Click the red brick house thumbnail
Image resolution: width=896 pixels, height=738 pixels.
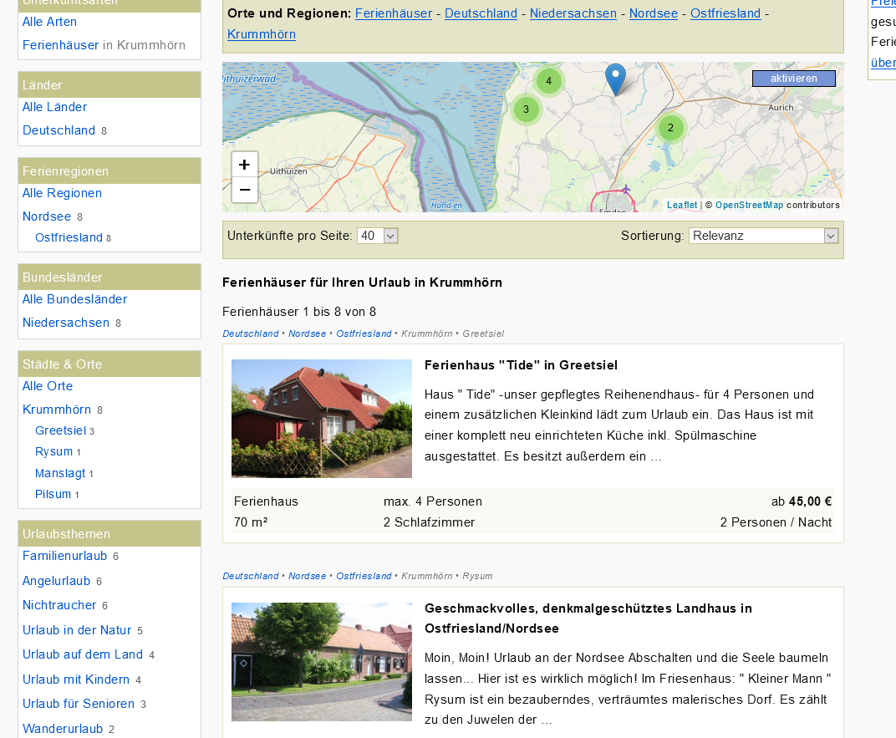[322, 419]
